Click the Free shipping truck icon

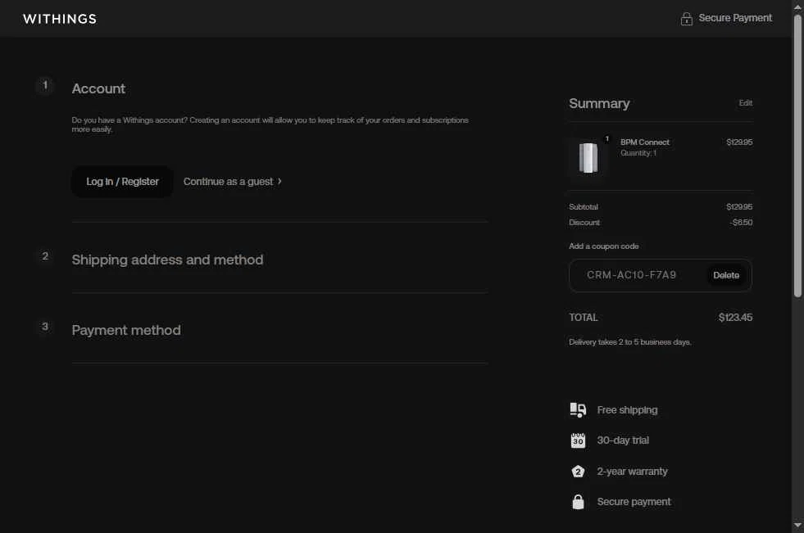[578, 410]
